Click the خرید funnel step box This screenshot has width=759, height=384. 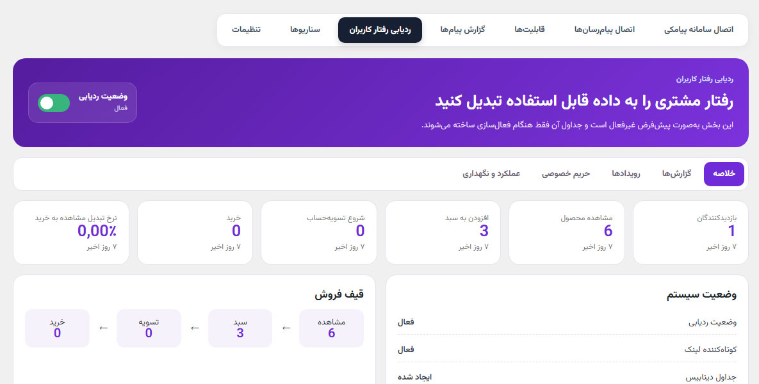pos(57,328)
